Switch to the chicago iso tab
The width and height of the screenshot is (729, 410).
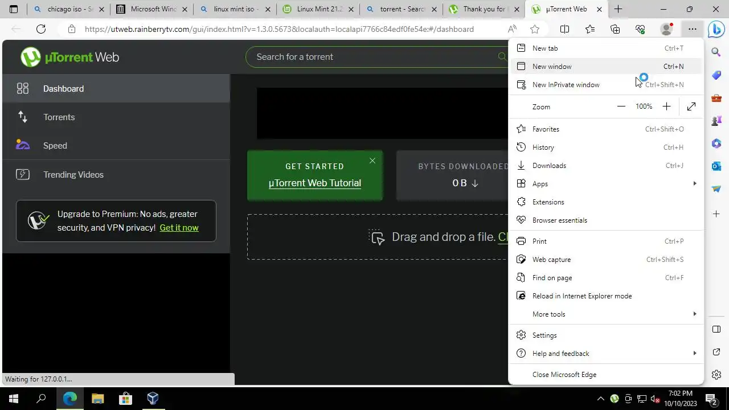coord(68,9)
